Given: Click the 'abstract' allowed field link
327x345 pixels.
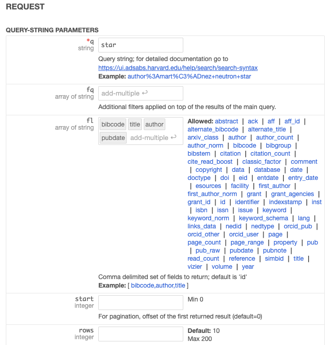Looking at the screenshot, I should (x=226, y=121).
